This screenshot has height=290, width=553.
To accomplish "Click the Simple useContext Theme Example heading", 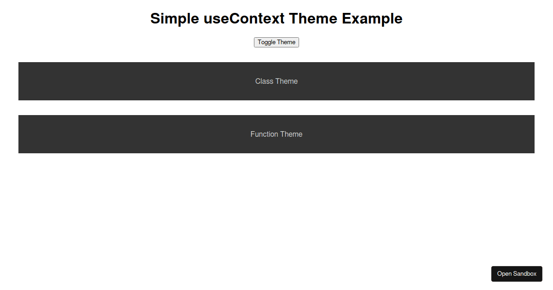I will [x=276, y=18].
